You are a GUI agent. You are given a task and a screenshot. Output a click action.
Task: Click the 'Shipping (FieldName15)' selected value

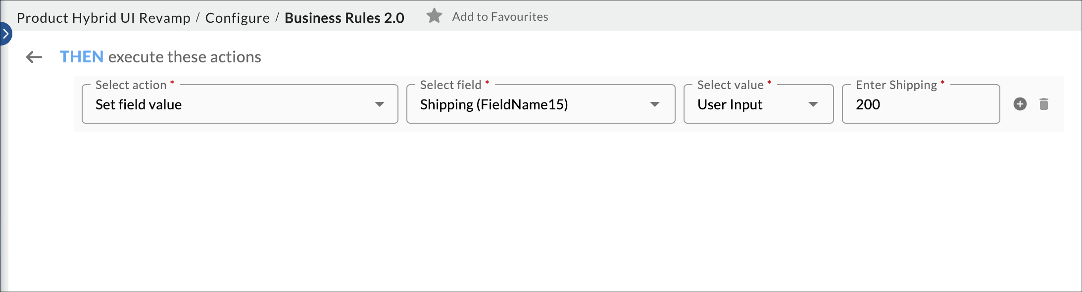pyautogui.click(x=494, y=104)
